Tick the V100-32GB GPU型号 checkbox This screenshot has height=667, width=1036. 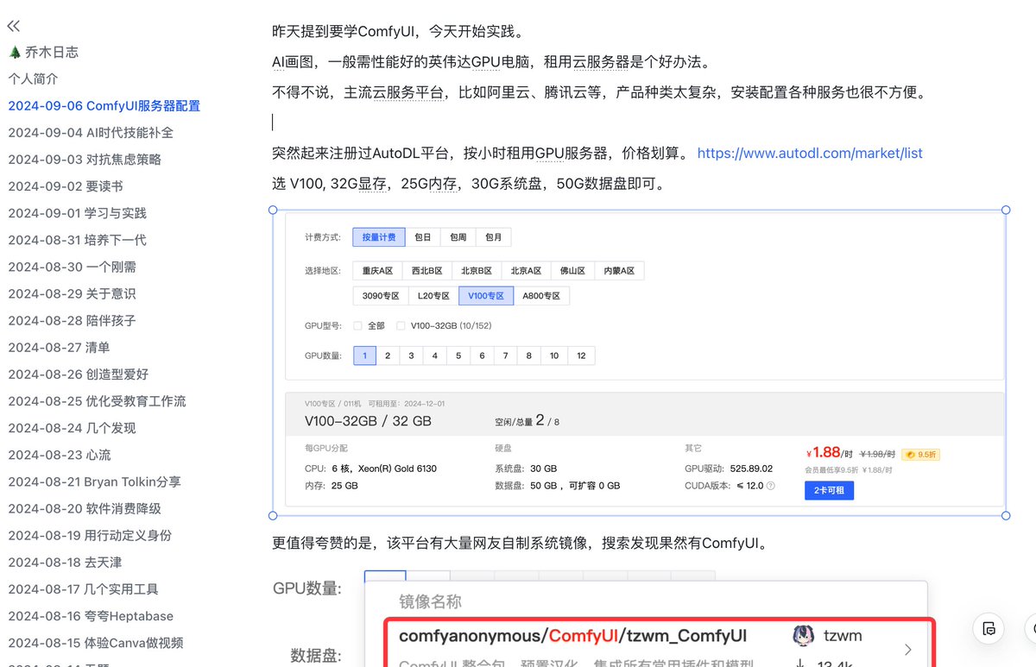400,326
